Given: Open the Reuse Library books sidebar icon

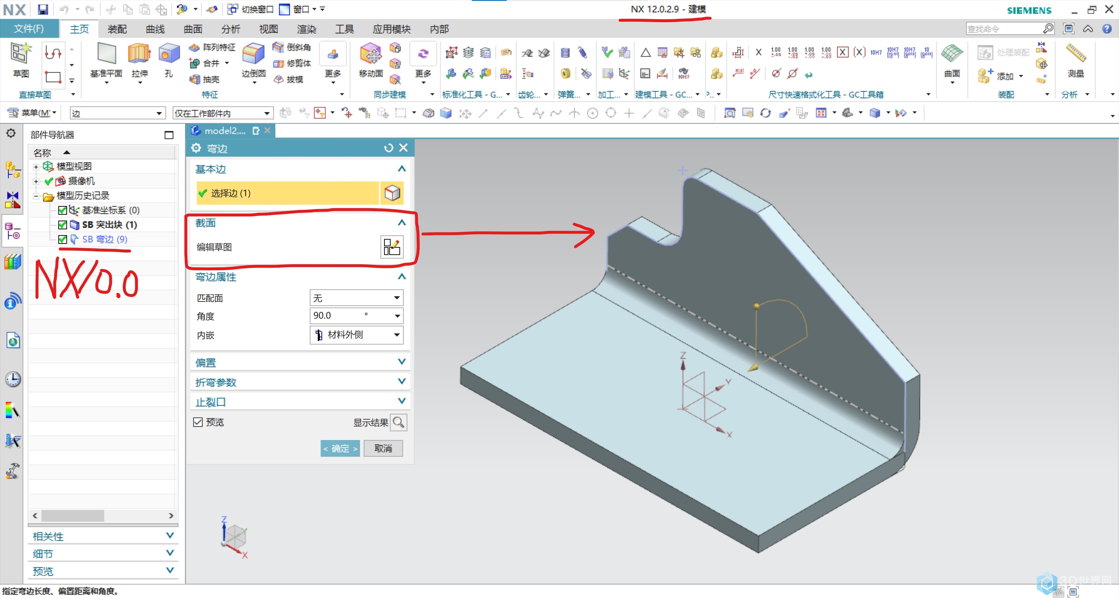Looking at the screenshot, I should 12,262.
